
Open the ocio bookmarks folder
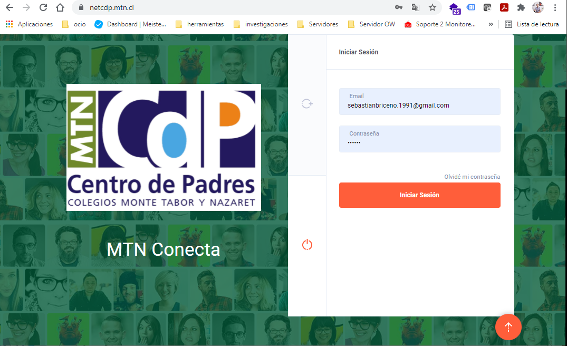[74, 24]
